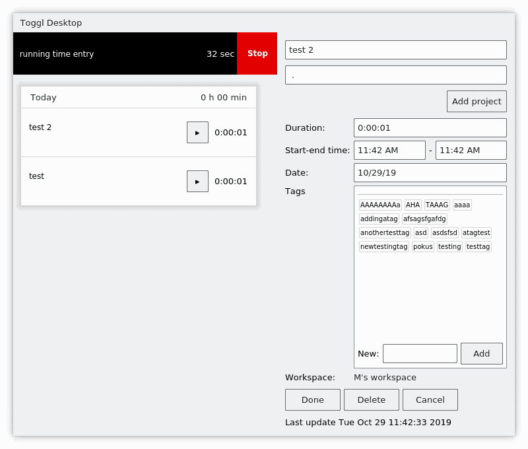528x449 pixels.
Task: Click the project field containing a dot
Action: [x=395, y=75]
